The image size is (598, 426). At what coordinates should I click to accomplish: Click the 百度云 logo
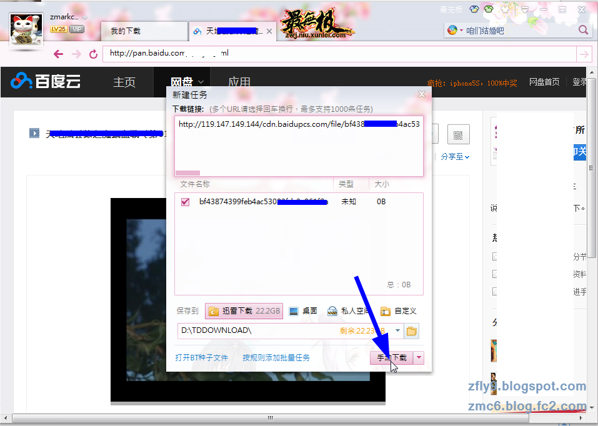46,81
